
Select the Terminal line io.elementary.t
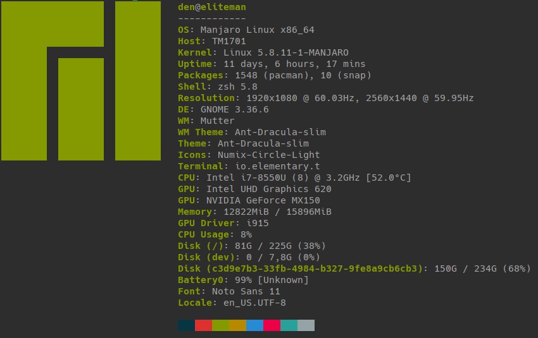click(249, 166)
